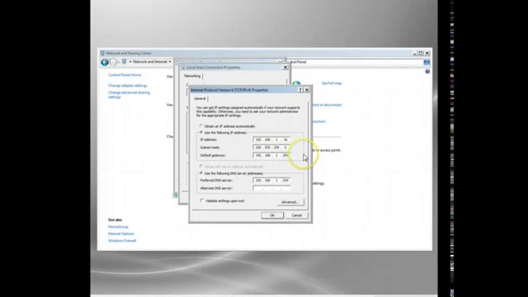
Task: Click the help question mark button in IPv4 dialog
Action: click(300, 90)
